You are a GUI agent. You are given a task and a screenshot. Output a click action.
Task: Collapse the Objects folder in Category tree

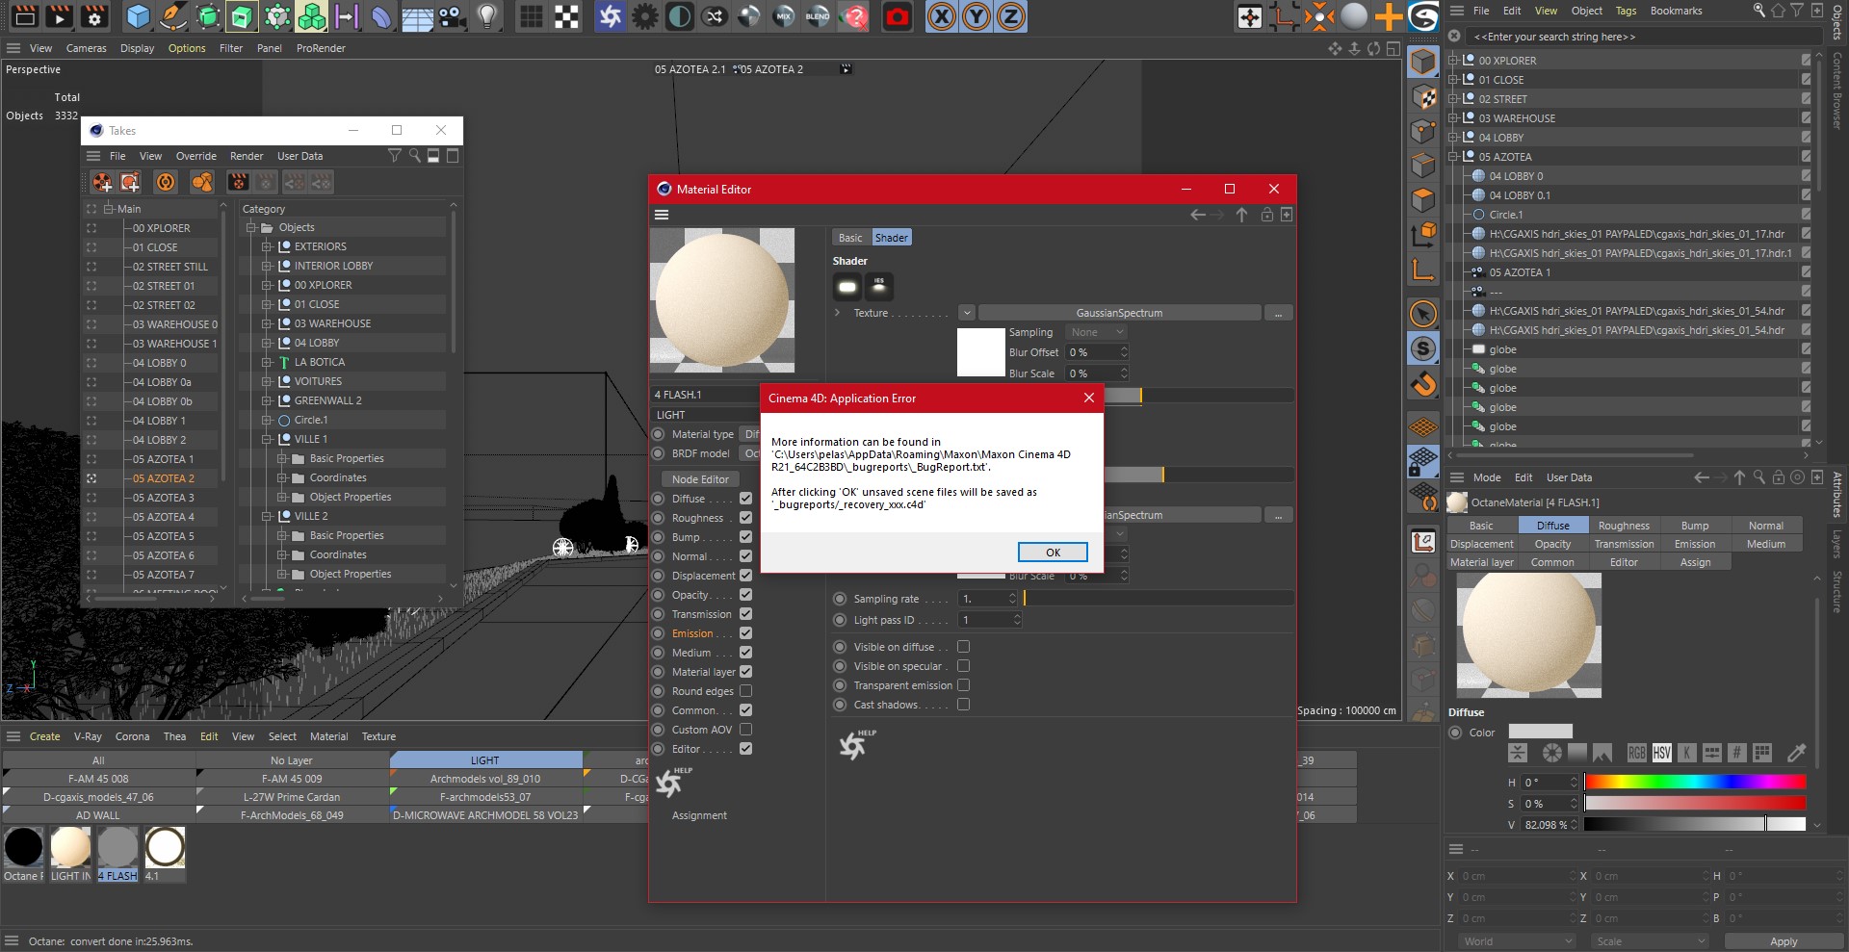(x=251, y=228)
